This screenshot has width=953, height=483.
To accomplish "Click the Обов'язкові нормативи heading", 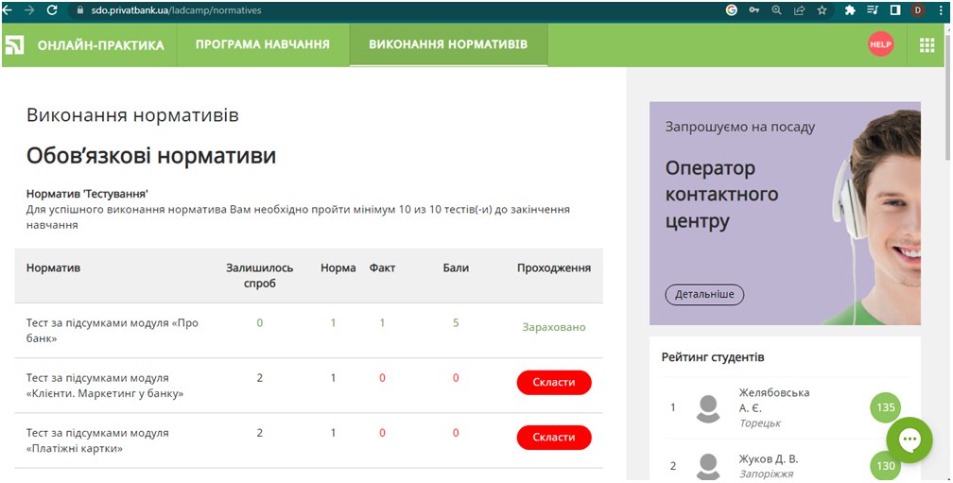I will click(150, 156).
